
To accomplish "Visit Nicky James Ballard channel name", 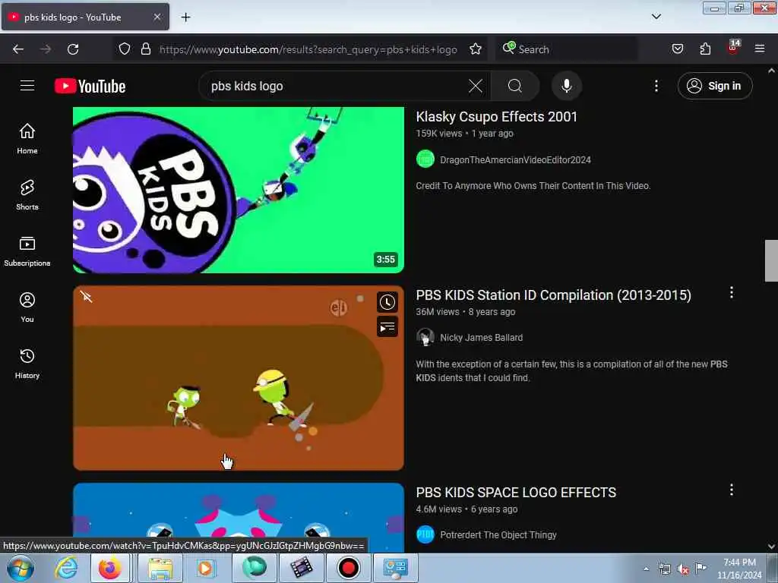I will pyautogui.click(x=481, y=338).
